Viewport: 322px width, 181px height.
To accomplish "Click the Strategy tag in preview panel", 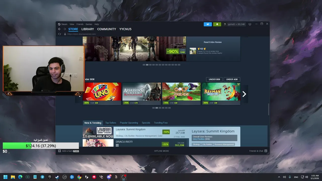I will [196, 144].
